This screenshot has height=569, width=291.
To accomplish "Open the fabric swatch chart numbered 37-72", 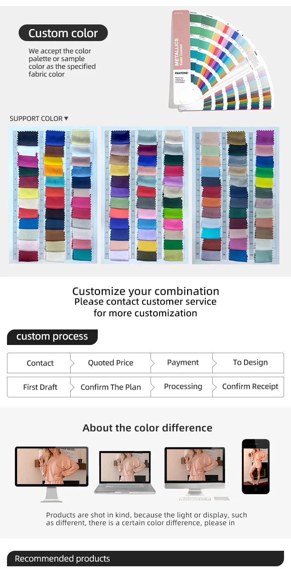I will pos(145,195).
